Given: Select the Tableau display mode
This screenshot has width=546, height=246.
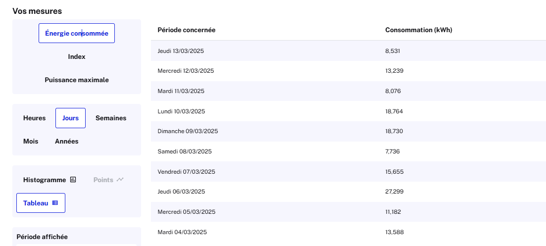Looking at the screenshot, I should [x=41, y=203].
